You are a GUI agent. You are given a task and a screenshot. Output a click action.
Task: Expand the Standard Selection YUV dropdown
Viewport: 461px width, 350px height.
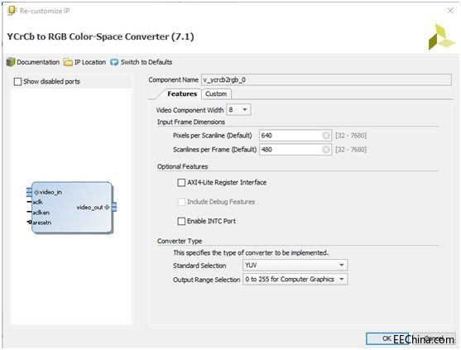(x=295, y=266)
